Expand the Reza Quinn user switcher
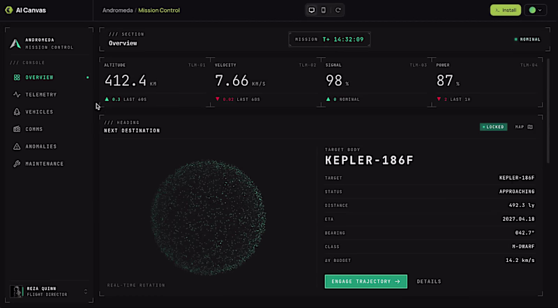The height and width of the screenshot is (308, 558). (85, 291)
